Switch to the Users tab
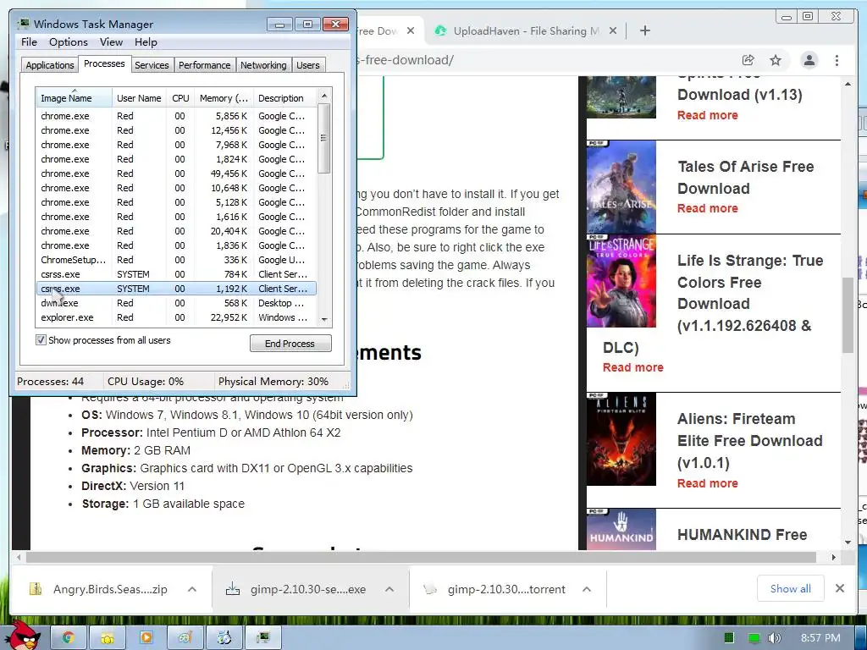 pyautogui.click(x=308, y=65)
